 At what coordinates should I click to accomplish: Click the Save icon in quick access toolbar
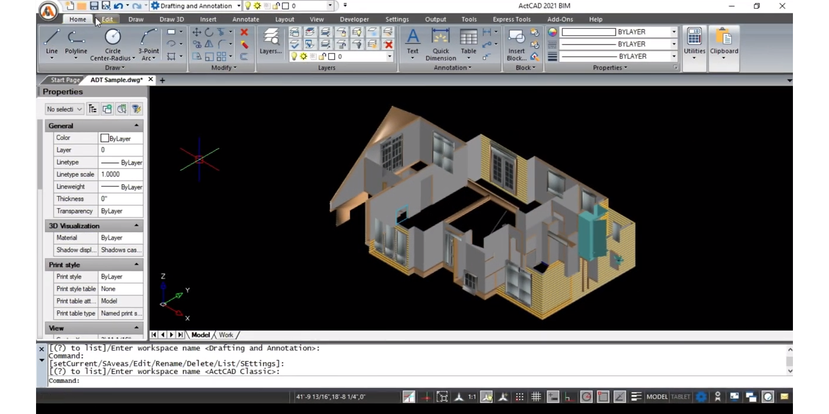[x=93, y=5]
